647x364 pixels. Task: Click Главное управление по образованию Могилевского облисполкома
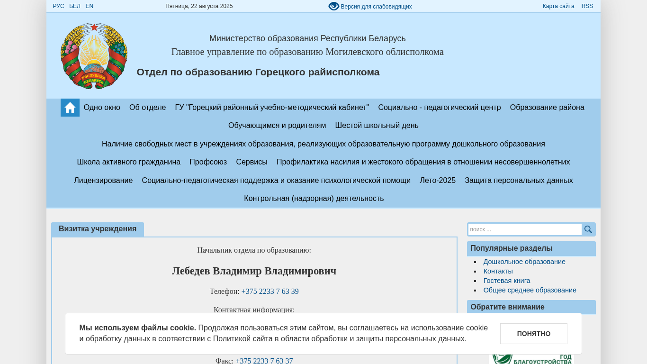307,52
